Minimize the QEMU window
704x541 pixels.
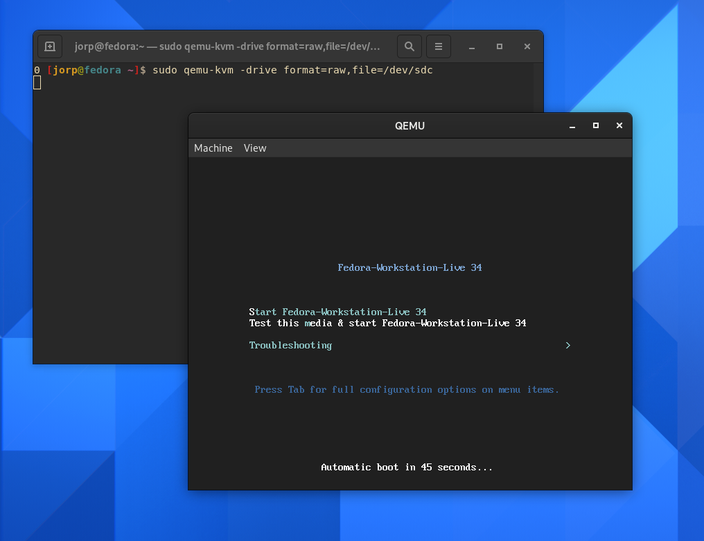(572, 126)
